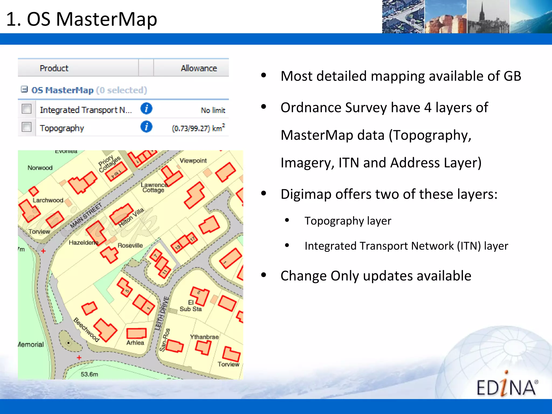Image resolution: width=552 pixels, height=414 pixels.
Task: Click the 'LEITH DRIVE' label on map
Action: pyautogui.click(x=162, y=313)
